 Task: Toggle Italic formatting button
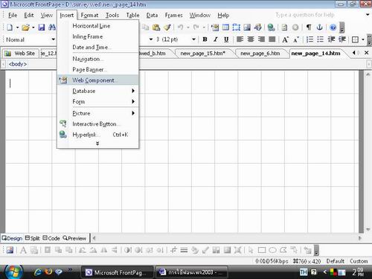[x=216, y=39]
